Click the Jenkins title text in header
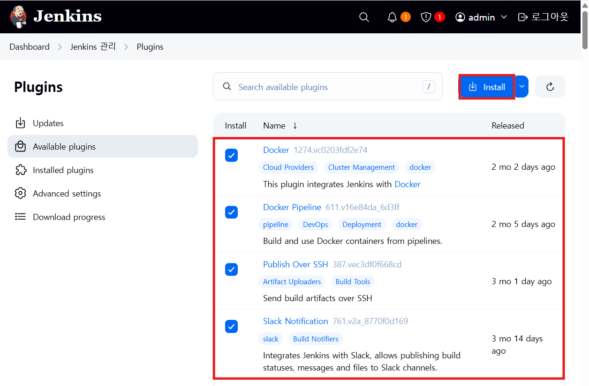The image size is (589, 386). coord(68,16)
